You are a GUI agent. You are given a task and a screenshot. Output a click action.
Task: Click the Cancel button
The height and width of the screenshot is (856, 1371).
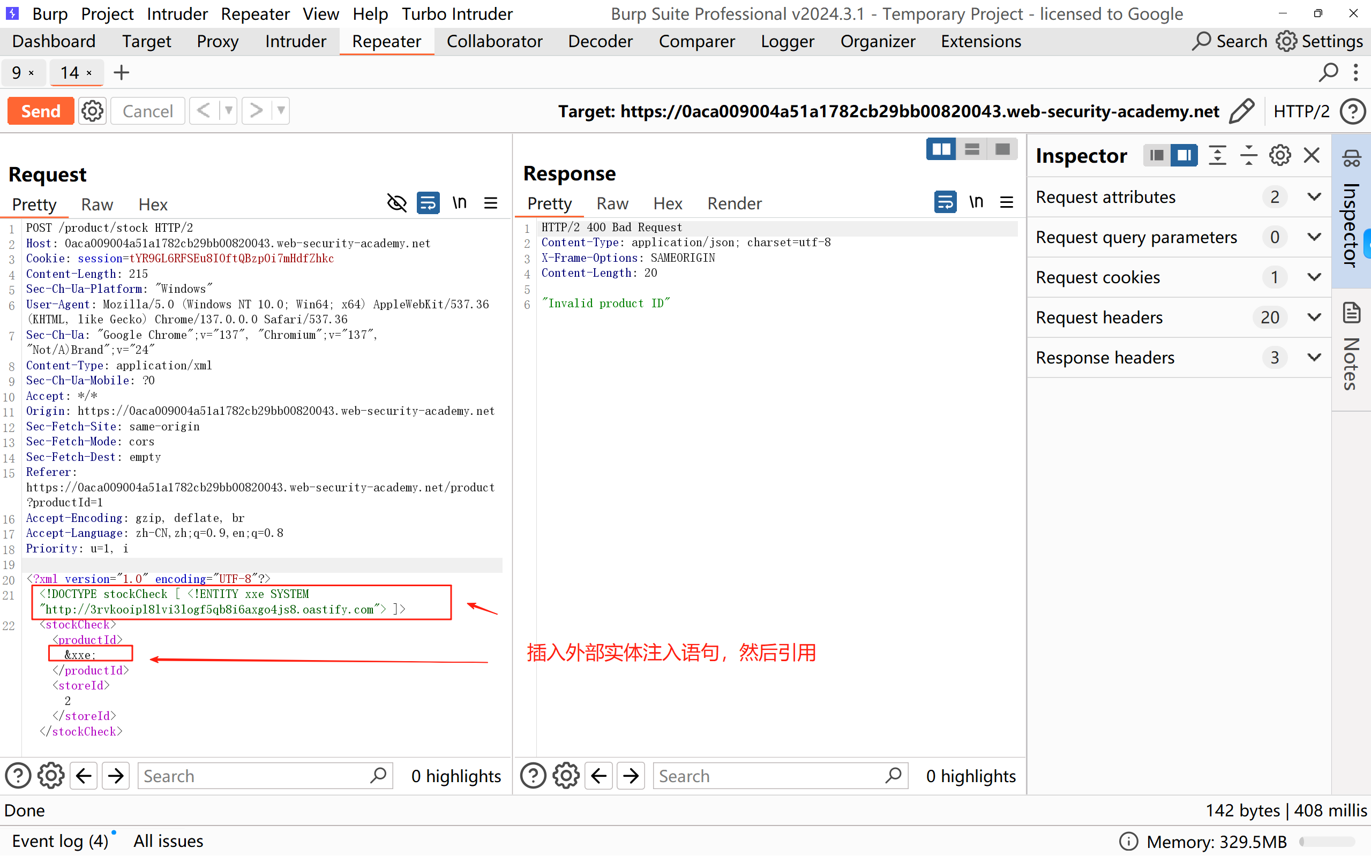(147, 111)
